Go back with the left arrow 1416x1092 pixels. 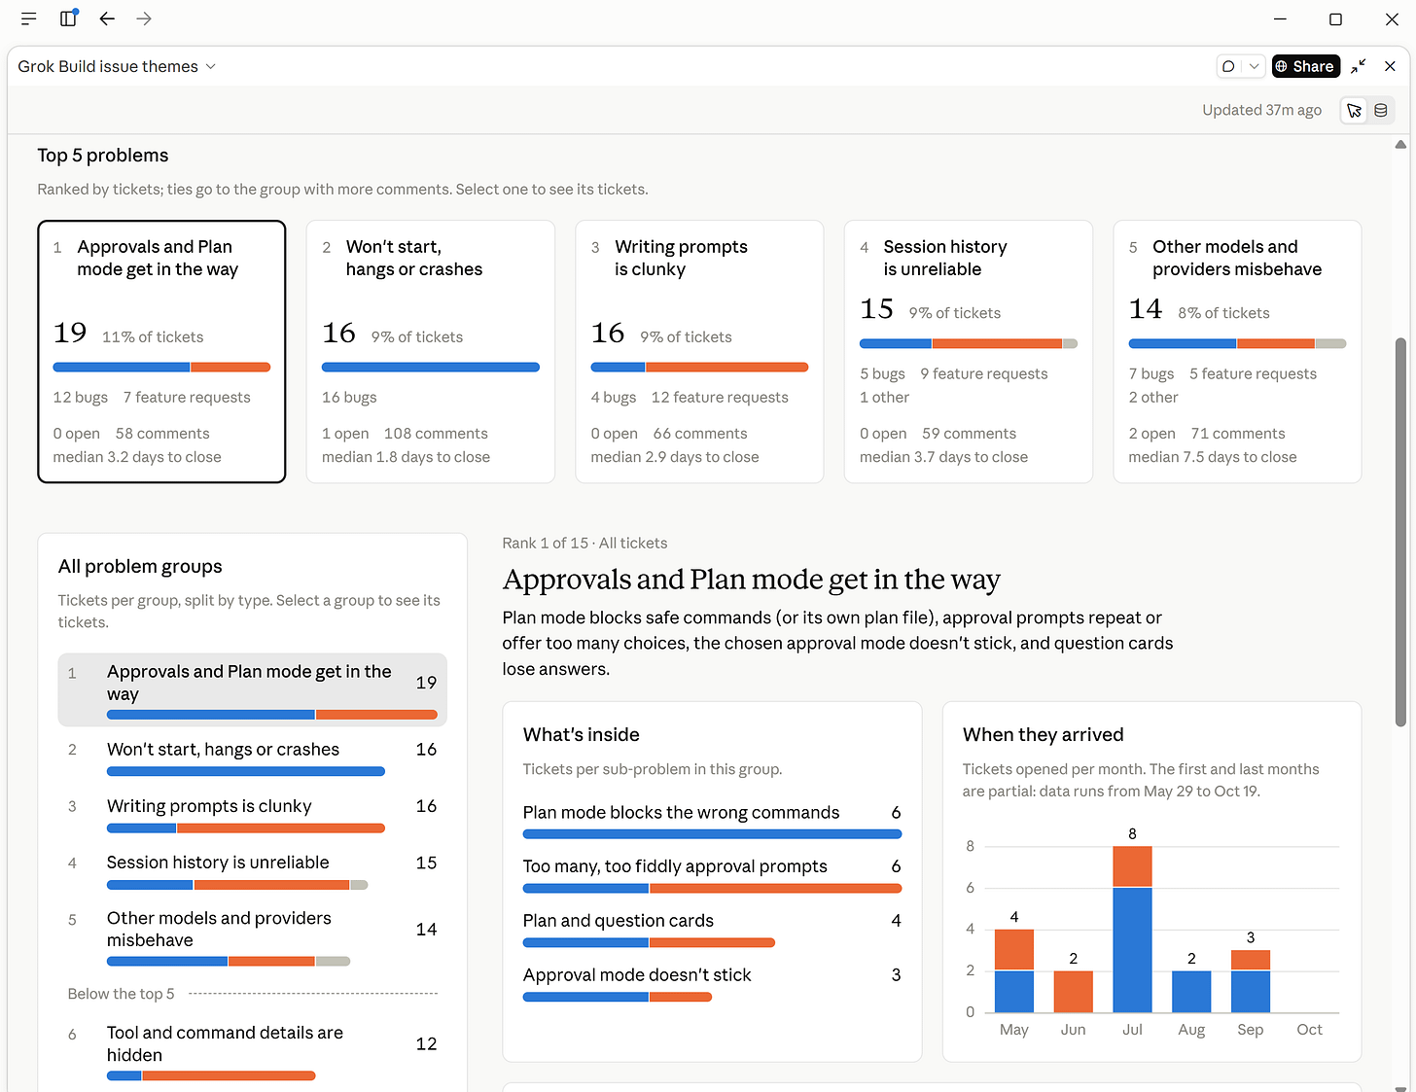tap(107, 18)
